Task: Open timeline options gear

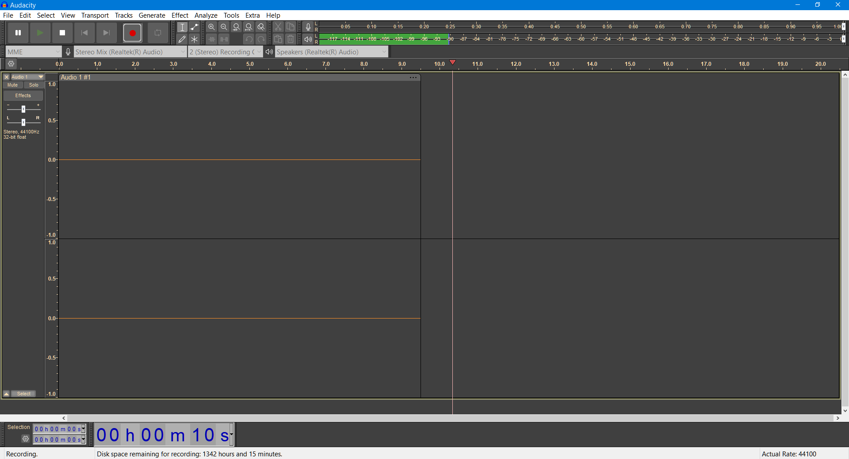Action: 11,64
